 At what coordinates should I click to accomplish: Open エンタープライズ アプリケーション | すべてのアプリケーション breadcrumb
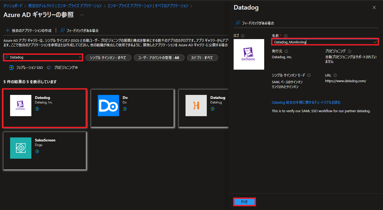(x=148, y=6)
